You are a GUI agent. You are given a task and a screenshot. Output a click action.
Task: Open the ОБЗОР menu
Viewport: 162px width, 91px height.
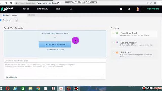(26, 9)
